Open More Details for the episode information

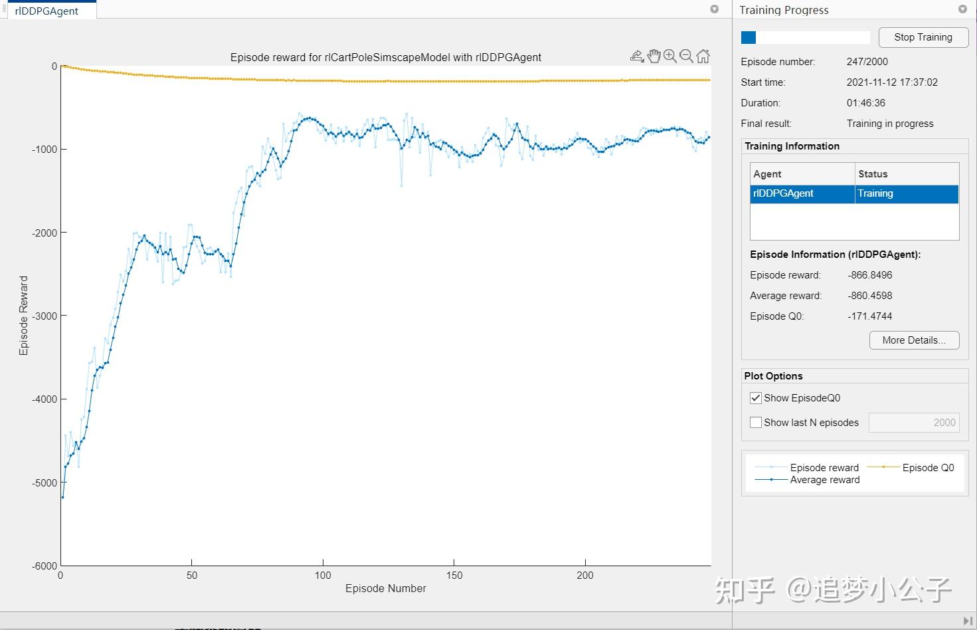click(x=914, y=340)
